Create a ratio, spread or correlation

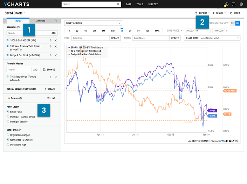[x=50, y=89]
